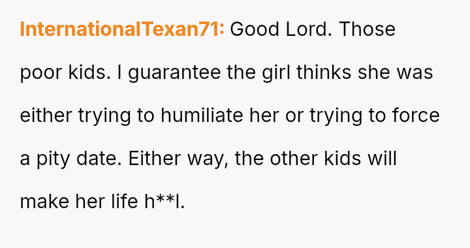470x248 pixels.
Task: Click the word "make" starting the last line
Action: pyautogui.click(x=44, y=202)
